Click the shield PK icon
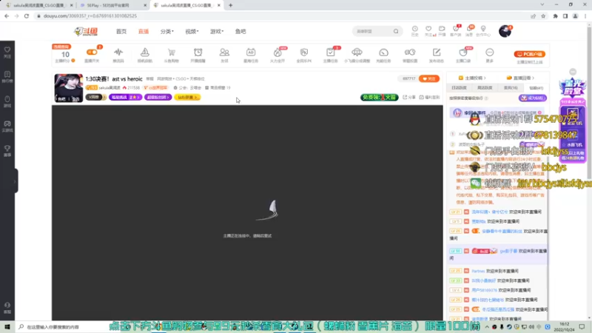 (304, 53)
